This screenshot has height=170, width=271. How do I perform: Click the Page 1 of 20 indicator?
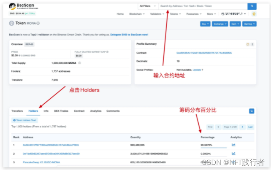point(230,127)
